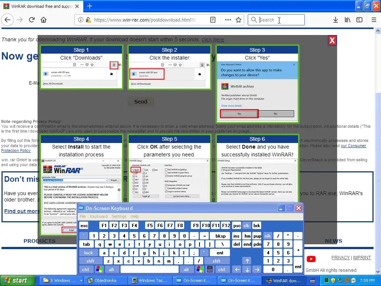
Task: Click the right arrow key on keyboard
Action: (x=257, y=270)
